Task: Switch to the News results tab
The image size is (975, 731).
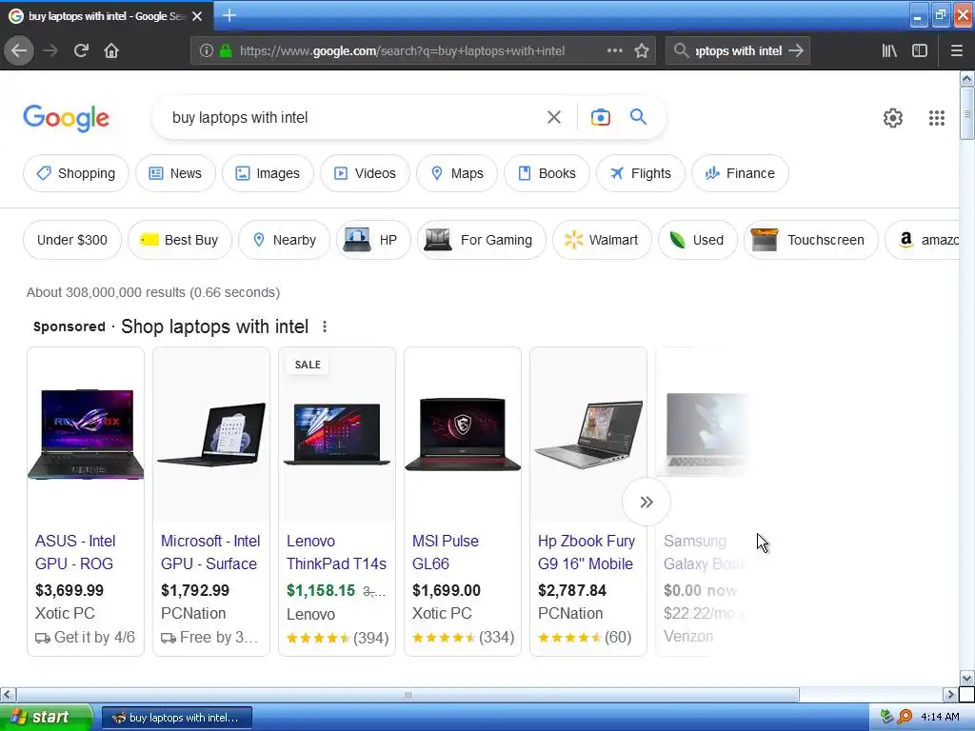Action: 175,173
